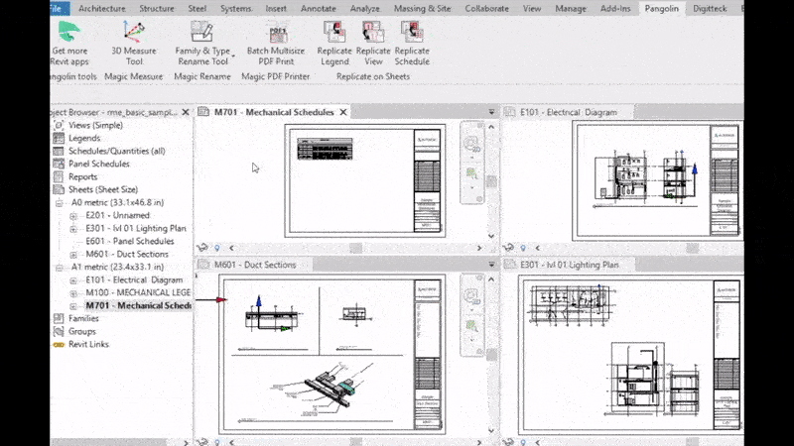Screen dimensions: 794x446
Task: Close the Project Browser panel
Action: pyautogui.click(x=186, y=112)
